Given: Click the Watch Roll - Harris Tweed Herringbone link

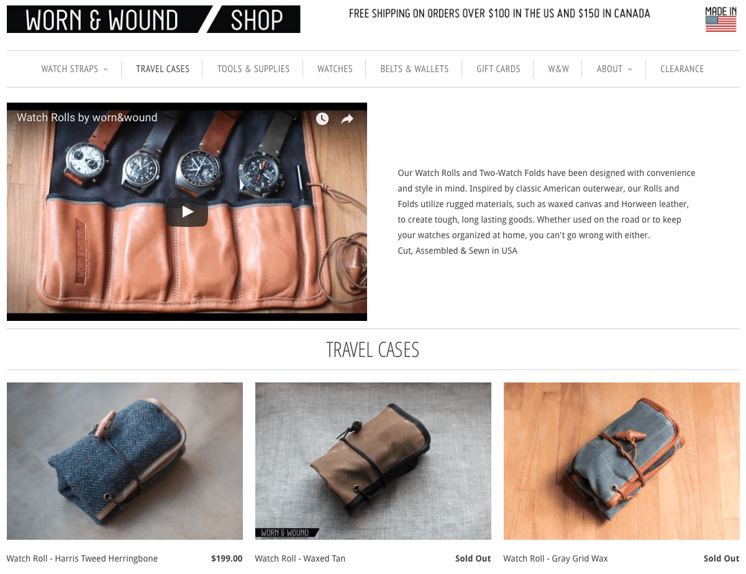Looking at the screenshot, I should click(x=82, y=558).
